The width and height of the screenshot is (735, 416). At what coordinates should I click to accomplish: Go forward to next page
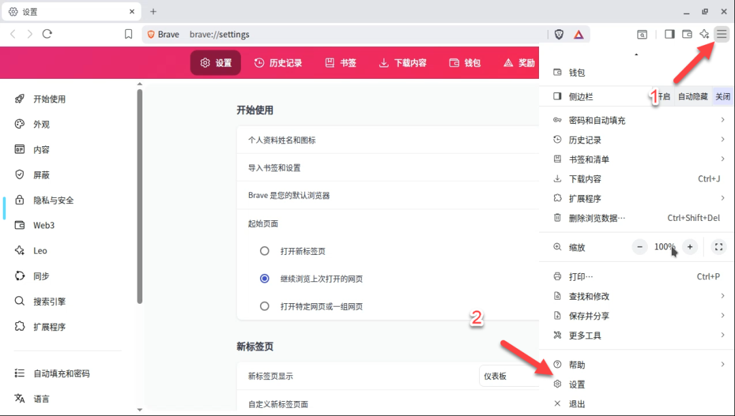click(29, 34)
